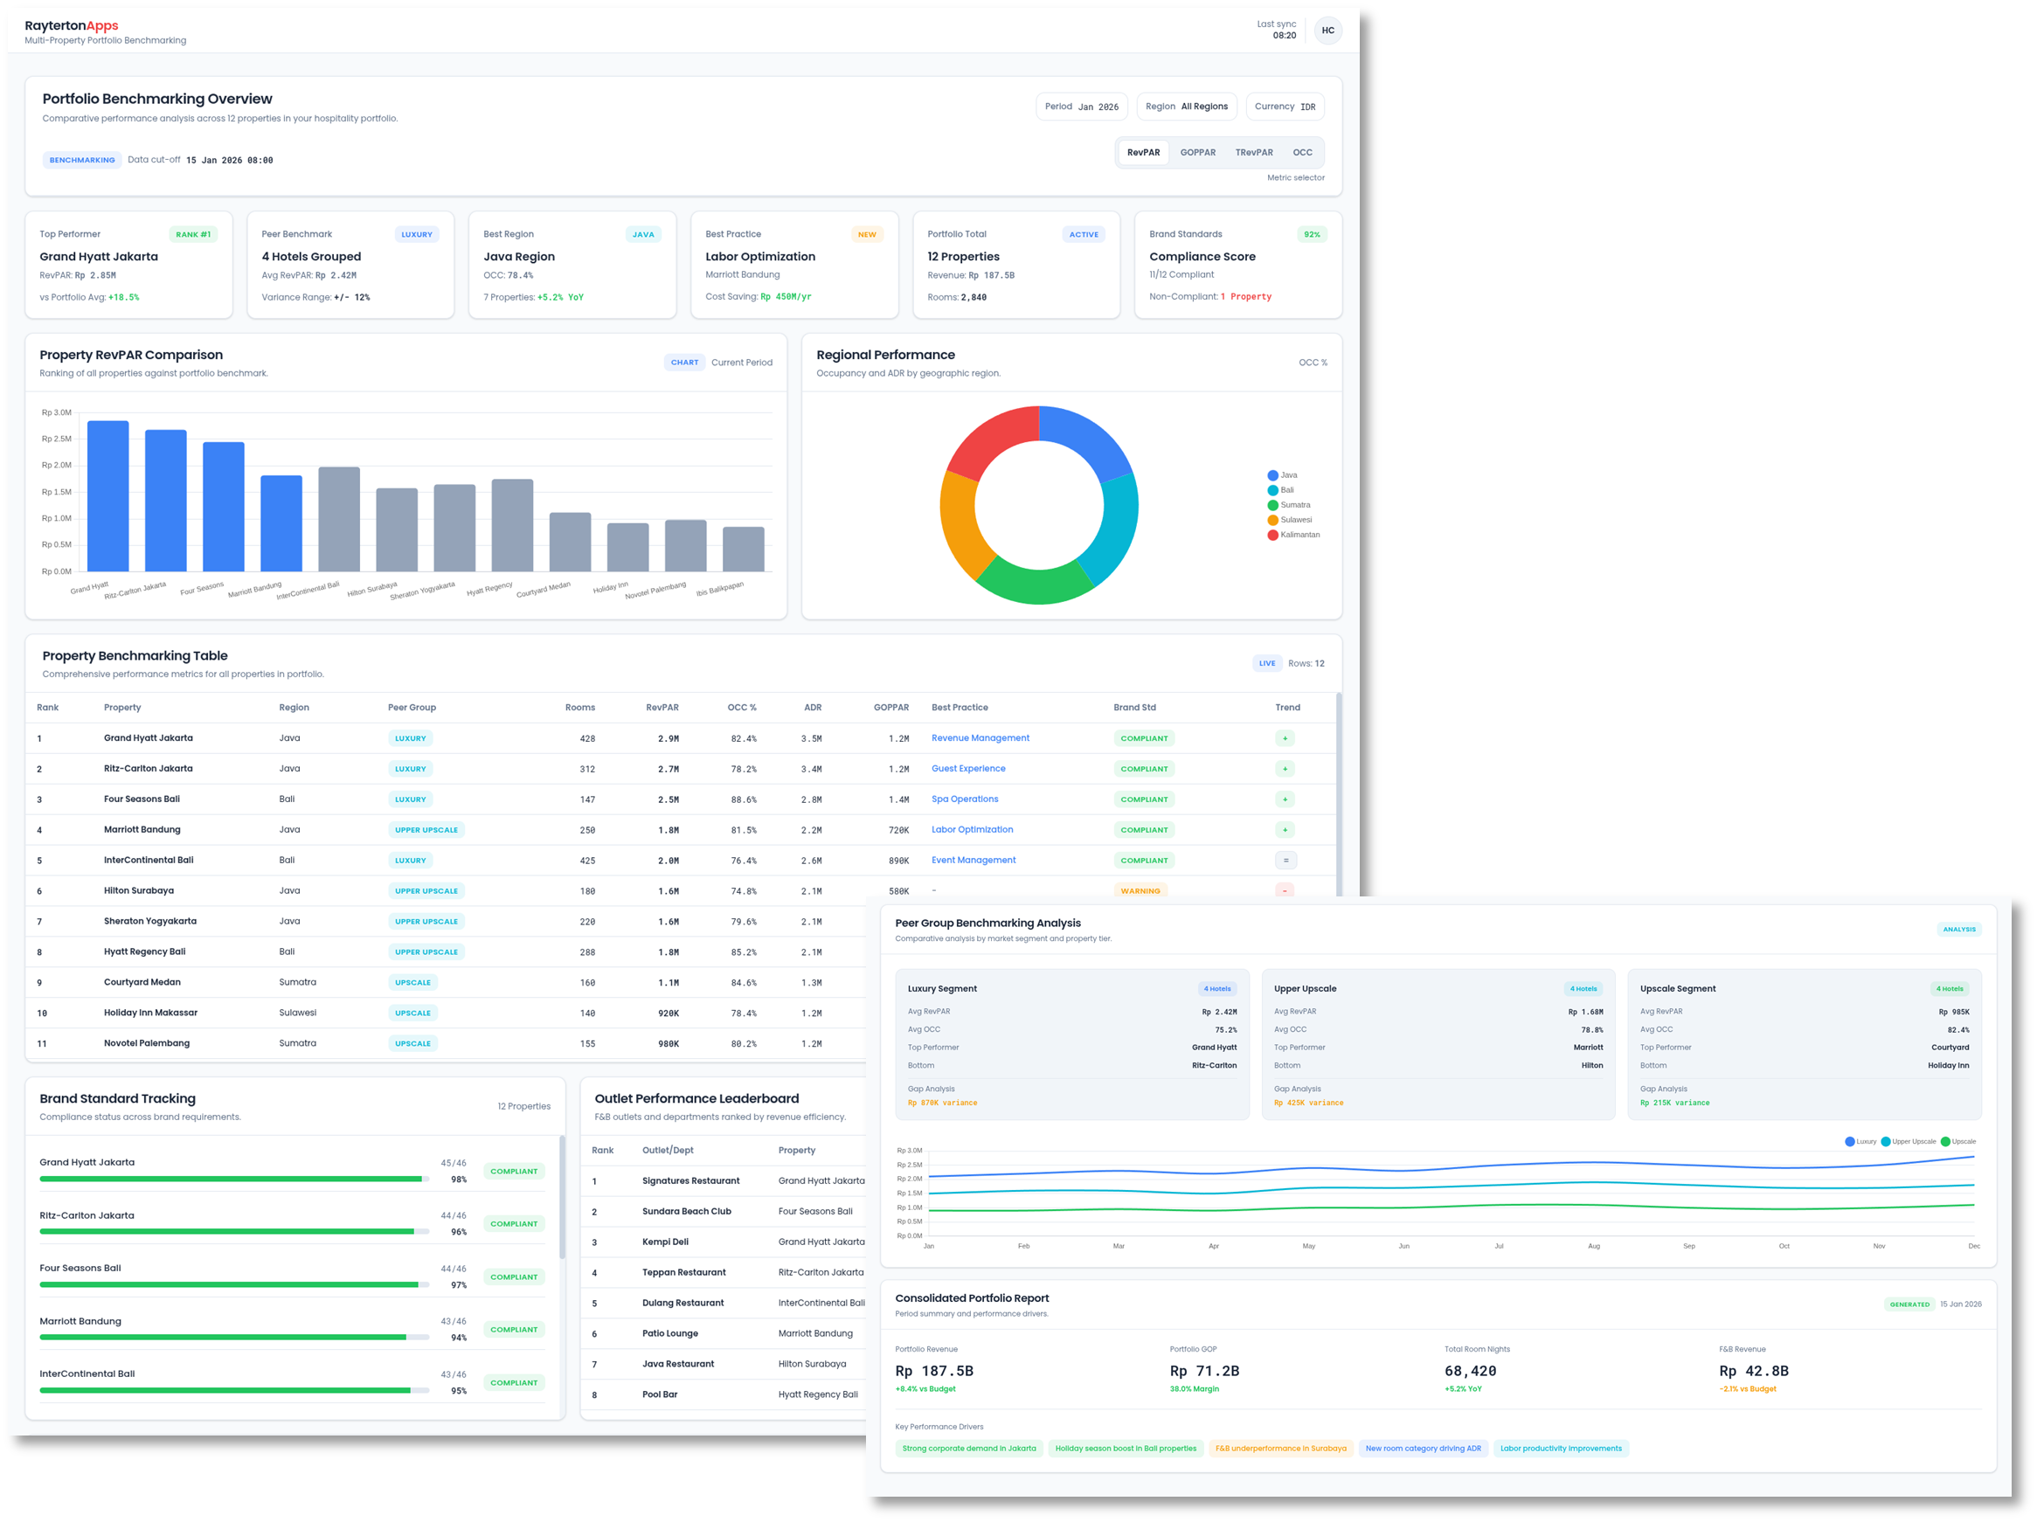Toggle the Upscale series in the peer trend legend
2037x1522 pixels.
[x=1959, y=1142]
